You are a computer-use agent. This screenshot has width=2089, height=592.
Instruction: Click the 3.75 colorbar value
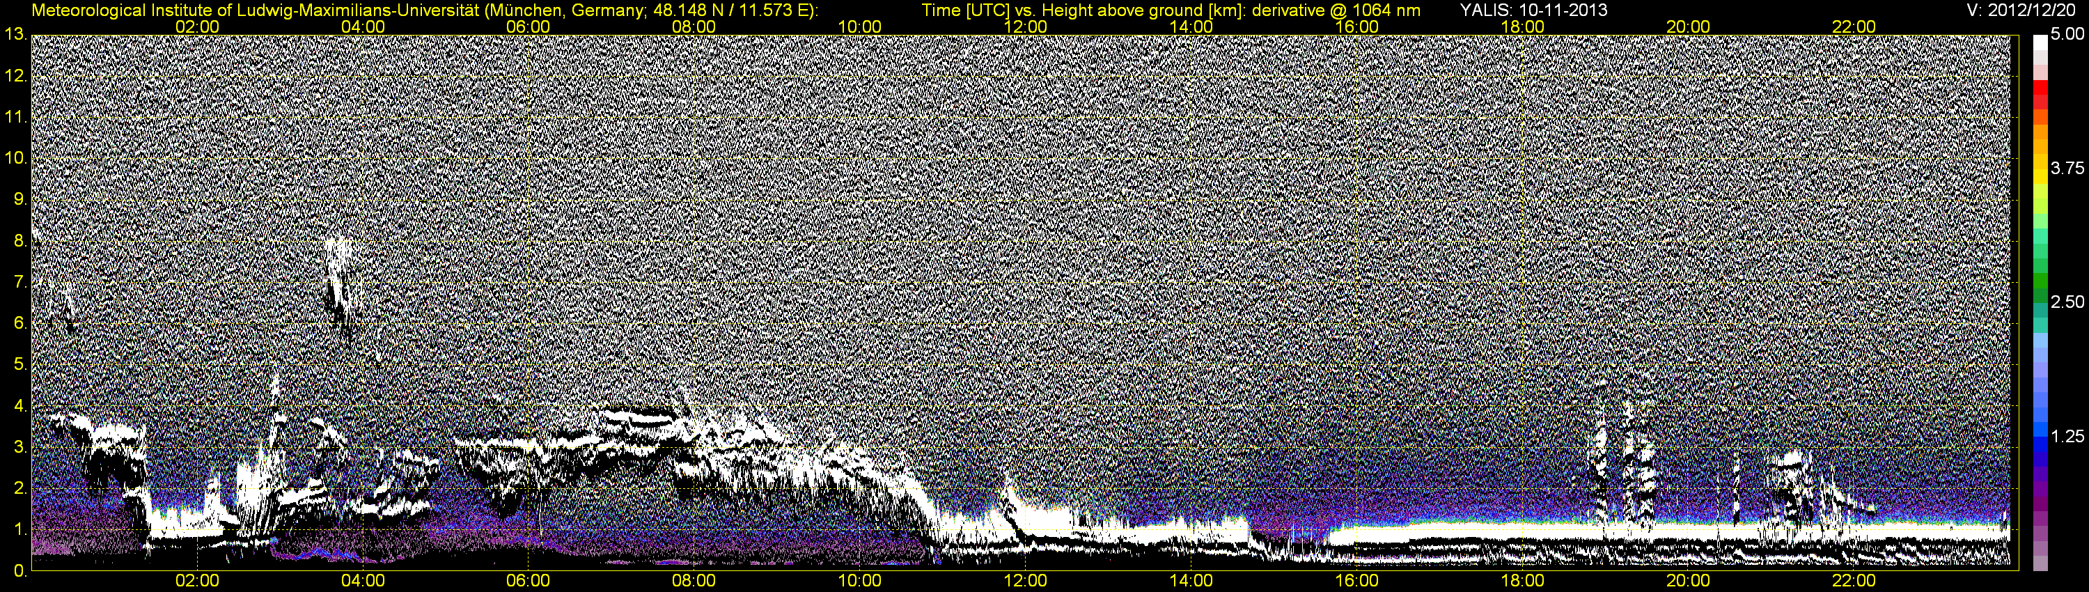[2067, 168]
